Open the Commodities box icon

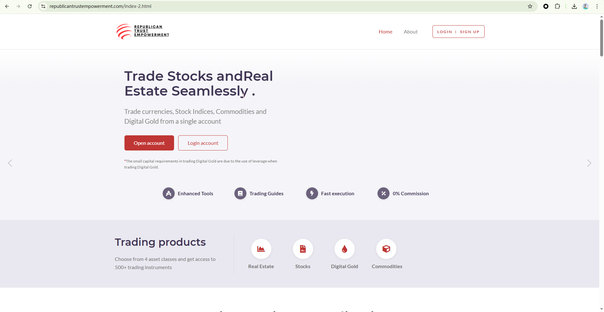[x=386, y=249]
